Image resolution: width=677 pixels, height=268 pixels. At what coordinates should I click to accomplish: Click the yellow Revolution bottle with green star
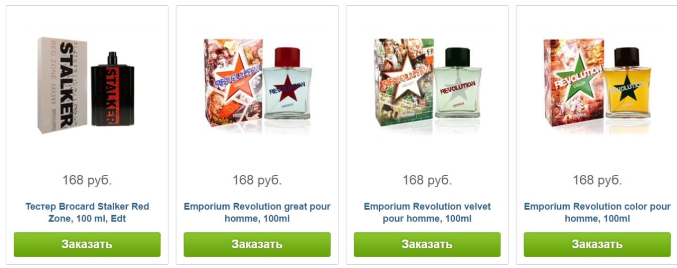[x=628, y=84]
